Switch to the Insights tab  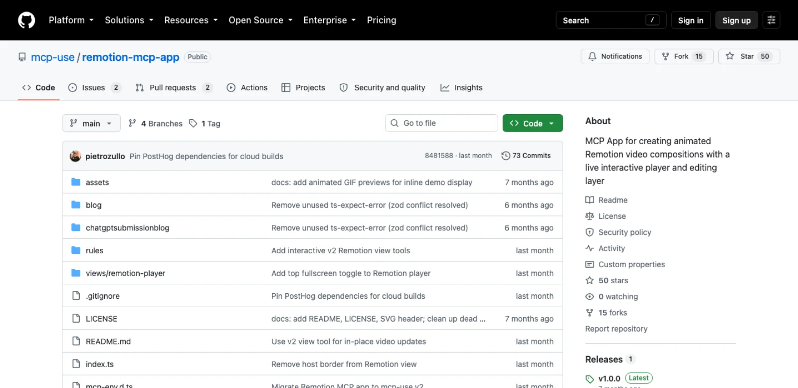click(461, 87)
